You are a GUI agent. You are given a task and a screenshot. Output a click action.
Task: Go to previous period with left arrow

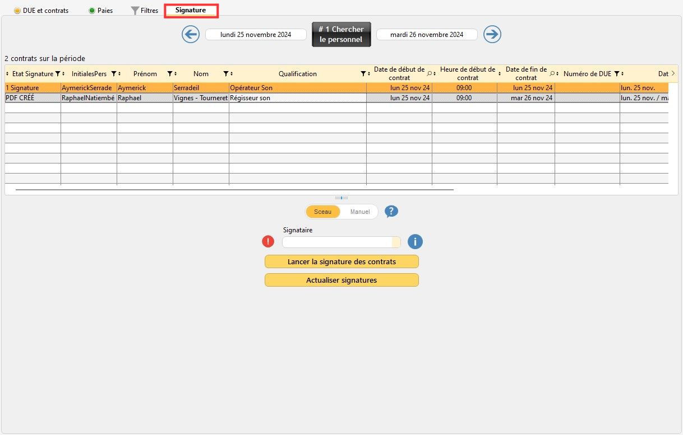click(x=191, y=35)
